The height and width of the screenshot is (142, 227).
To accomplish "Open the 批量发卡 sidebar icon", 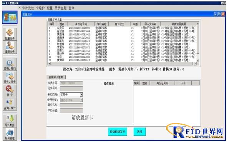I will (10, 34).
